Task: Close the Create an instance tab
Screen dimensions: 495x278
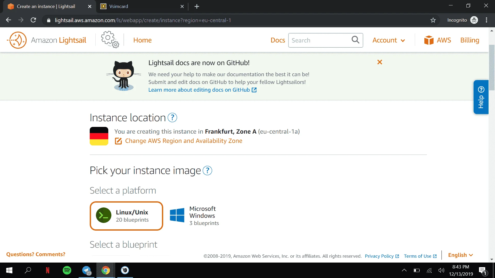Action: pyautogui.click(x=90, y=6)
